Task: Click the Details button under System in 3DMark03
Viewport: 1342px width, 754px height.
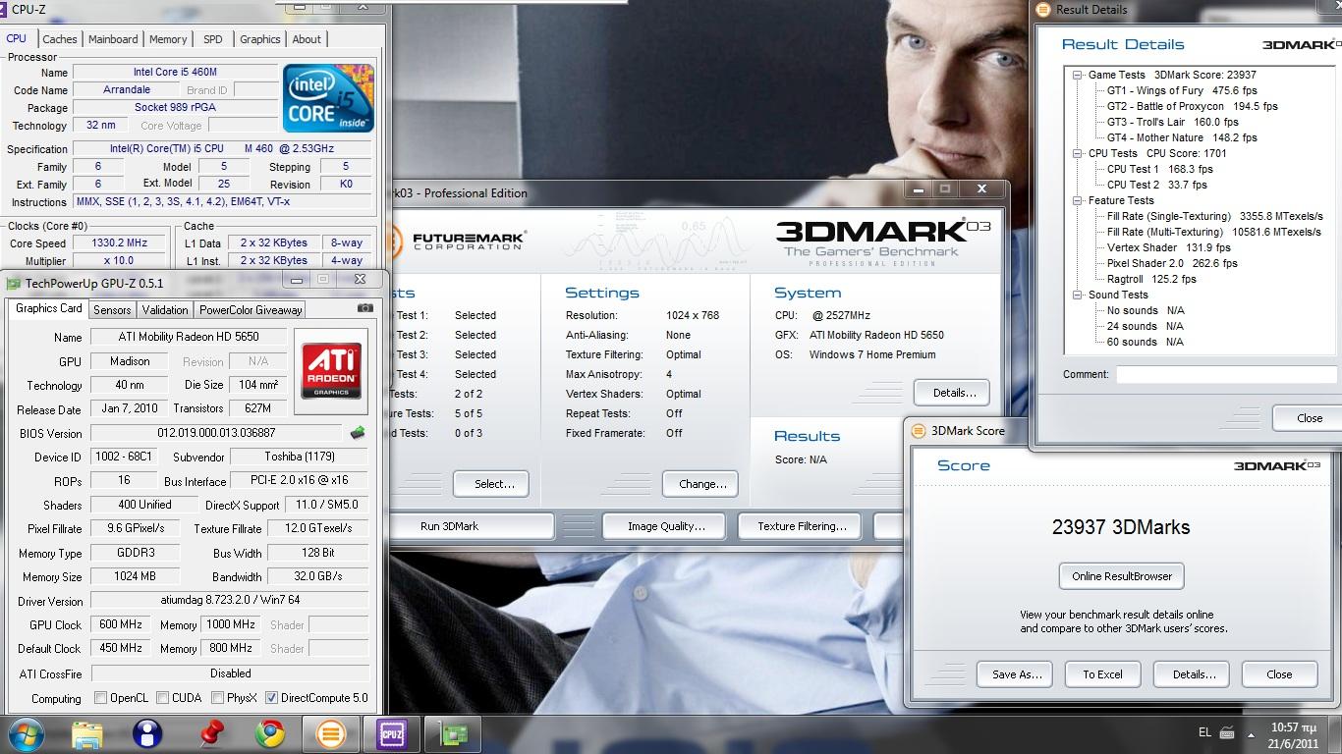Action: 954,393
